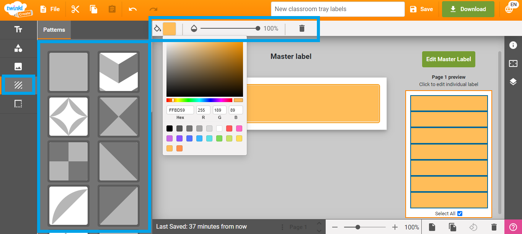Click the page size icon on right sidebar
Image resolution: width=522 pixels, height=234 pixels.
tap(513, 63)
